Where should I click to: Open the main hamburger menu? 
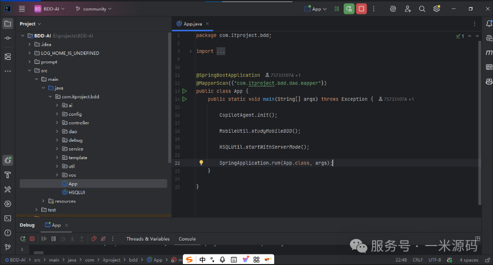[x=21, y=9]
